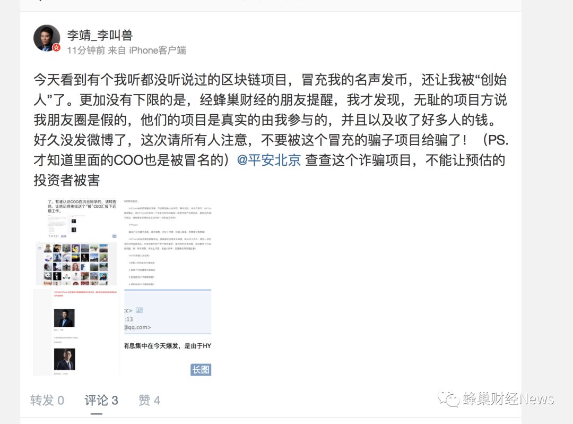Open the avatar grid screenshot thumbnail
This screenshot has width=573, height=424.
click(76, 264)
